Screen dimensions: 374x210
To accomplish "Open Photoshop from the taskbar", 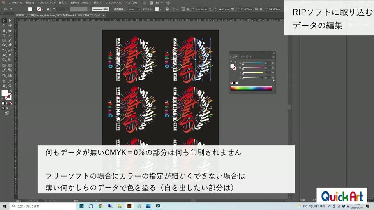I will (81, 206).
